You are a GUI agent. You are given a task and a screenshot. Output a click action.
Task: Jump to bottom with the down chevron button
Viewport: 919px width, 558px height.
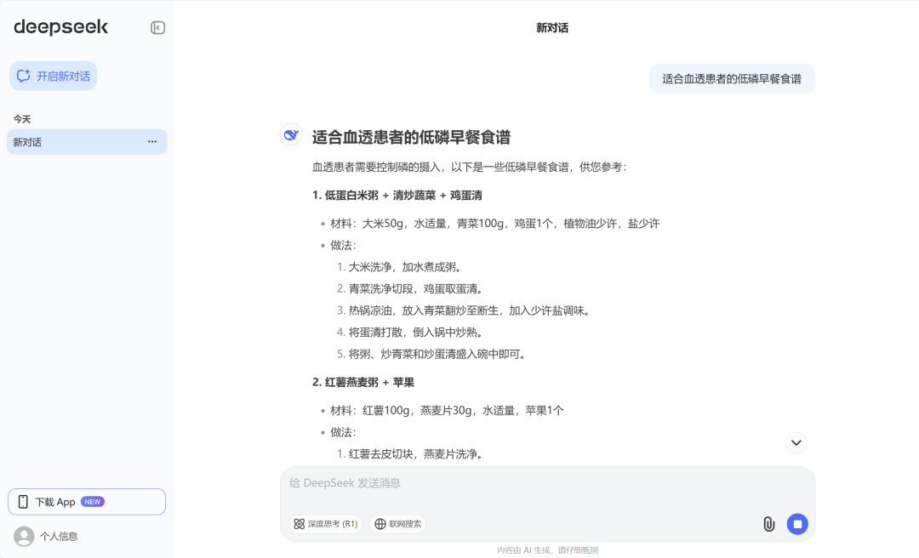click(796, 442)
